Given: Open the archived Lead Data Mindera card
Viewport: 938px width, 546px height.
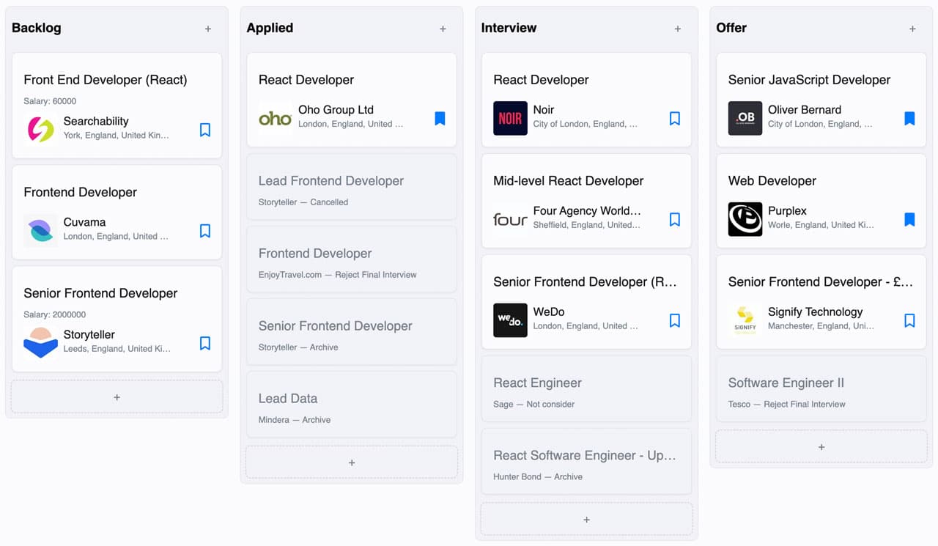Looking at the screenshot, I should coord(352,407).
